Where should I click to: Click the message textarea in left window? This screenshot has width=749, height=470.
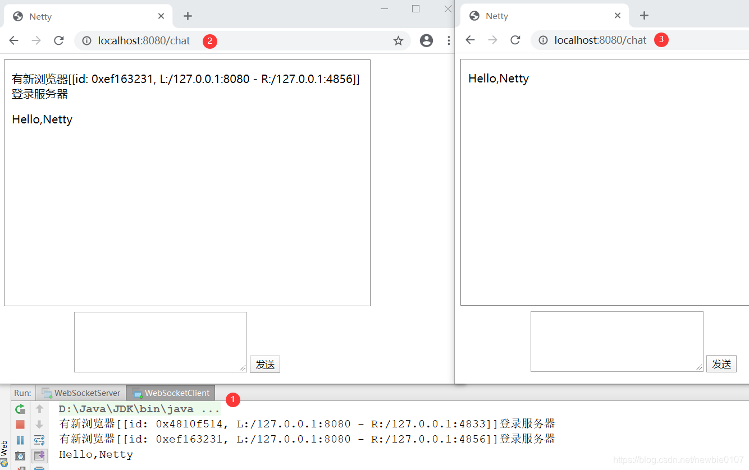click(x=161, y=342)
